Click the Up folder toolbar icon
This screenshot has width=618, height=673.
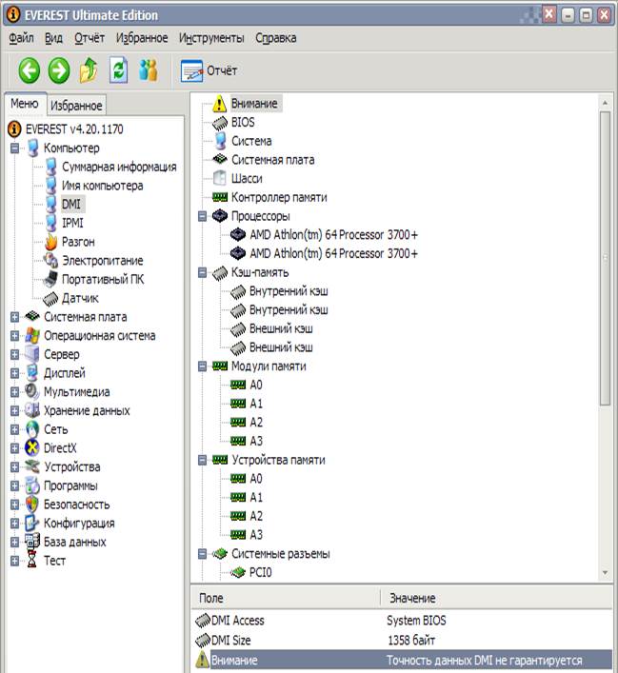pos(89,69)
